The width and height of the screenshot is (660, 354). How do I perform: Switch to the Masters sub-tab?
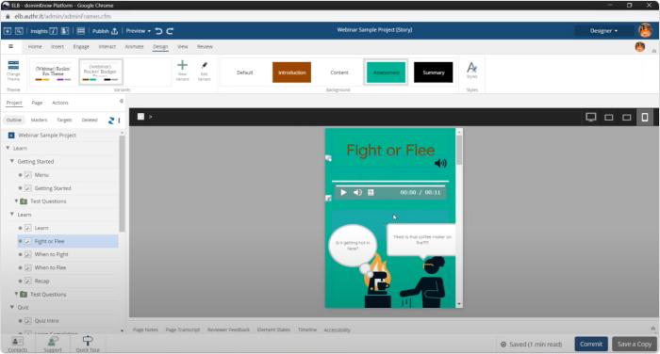40,121
